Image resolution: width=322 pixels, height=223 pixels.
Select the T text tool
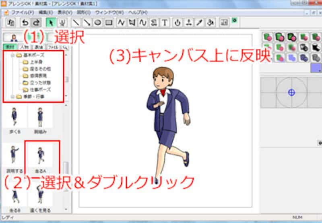click(165, 23)
